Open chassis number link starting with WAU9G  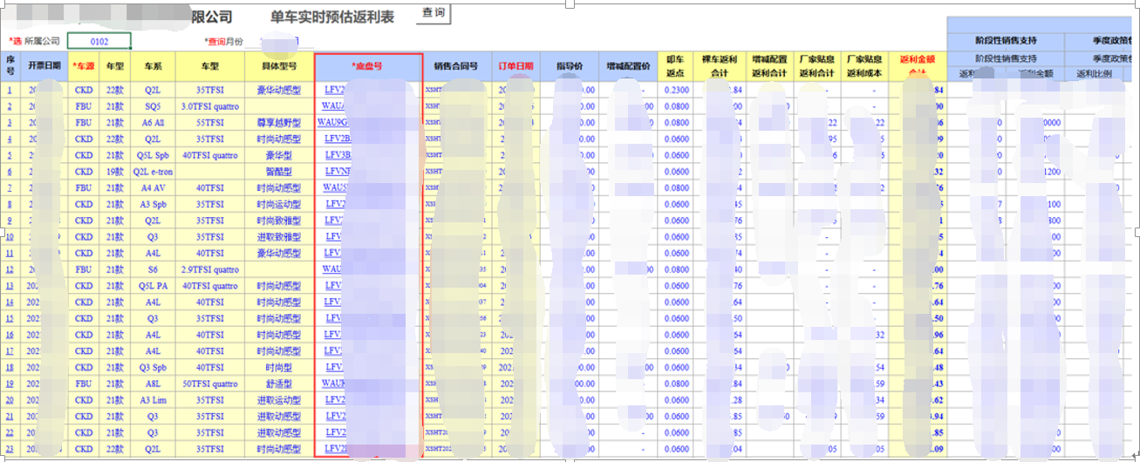click(333, 122)
